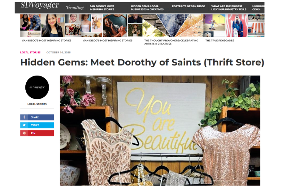Viewport: 283px width, 188px height.
Task: Pin the article to Pinterest
Action: pyautogui.click(x=37, y=133)
